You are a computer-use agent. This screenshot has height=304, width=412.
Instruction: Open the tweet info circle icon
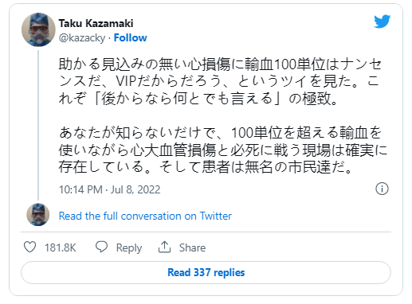click(382, 189)
